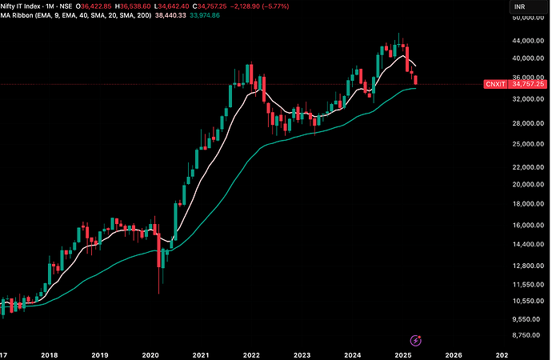Click the change value −2,128.90 (−5.77%)

tap(259, 6)
